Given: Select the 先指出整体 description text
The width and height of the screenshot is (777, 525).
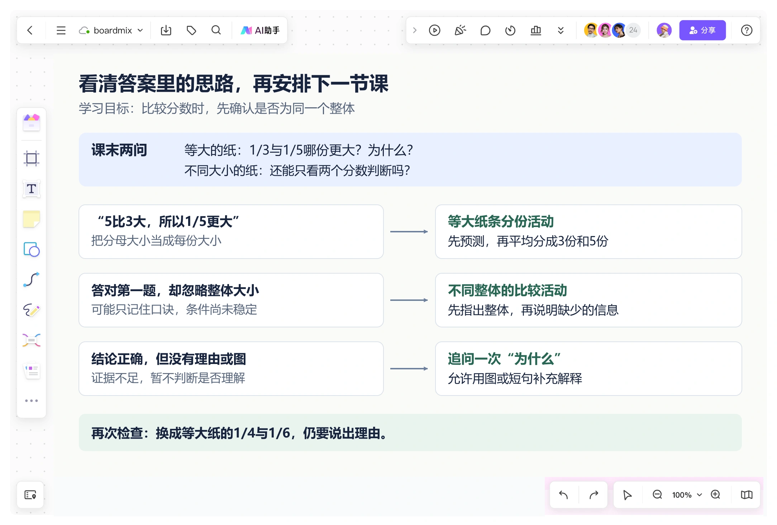Looking at the screenshot, I should 533,310.
